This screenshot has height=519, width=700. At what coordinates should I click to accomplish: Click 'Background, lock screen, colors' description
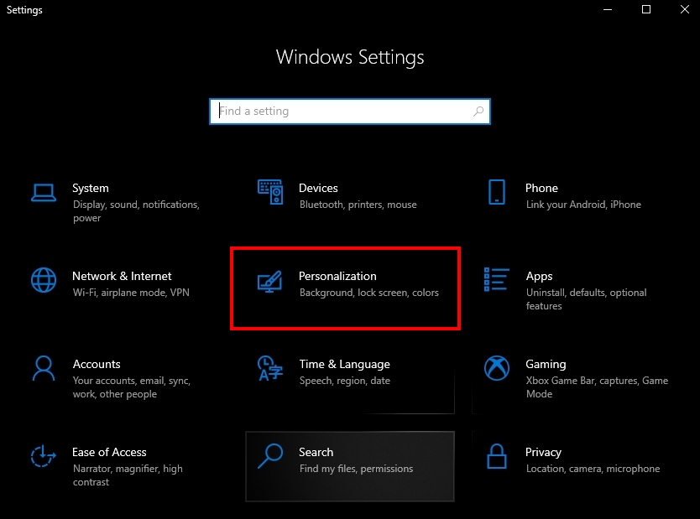pyautogui.click(x=368, y=293)
